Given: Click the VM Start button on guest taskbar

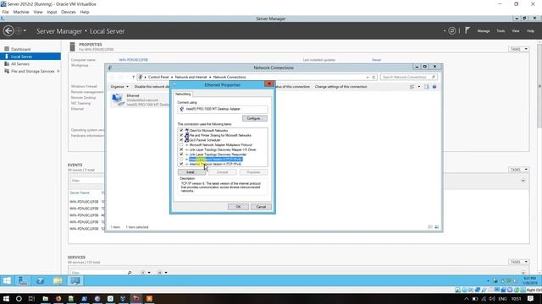Looking at the screenshot, I should [x=7, y=280].
